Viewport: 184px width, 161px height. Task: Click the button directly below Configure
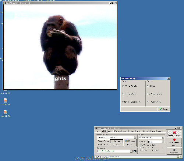130,145
